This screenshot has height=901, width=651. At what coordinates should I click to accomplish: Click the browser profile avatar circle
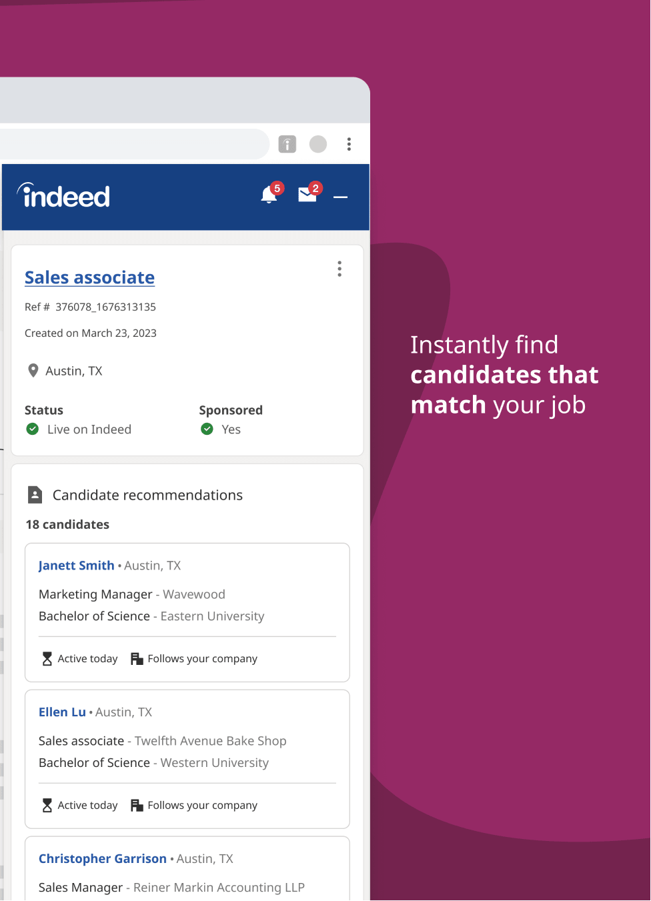318,144
